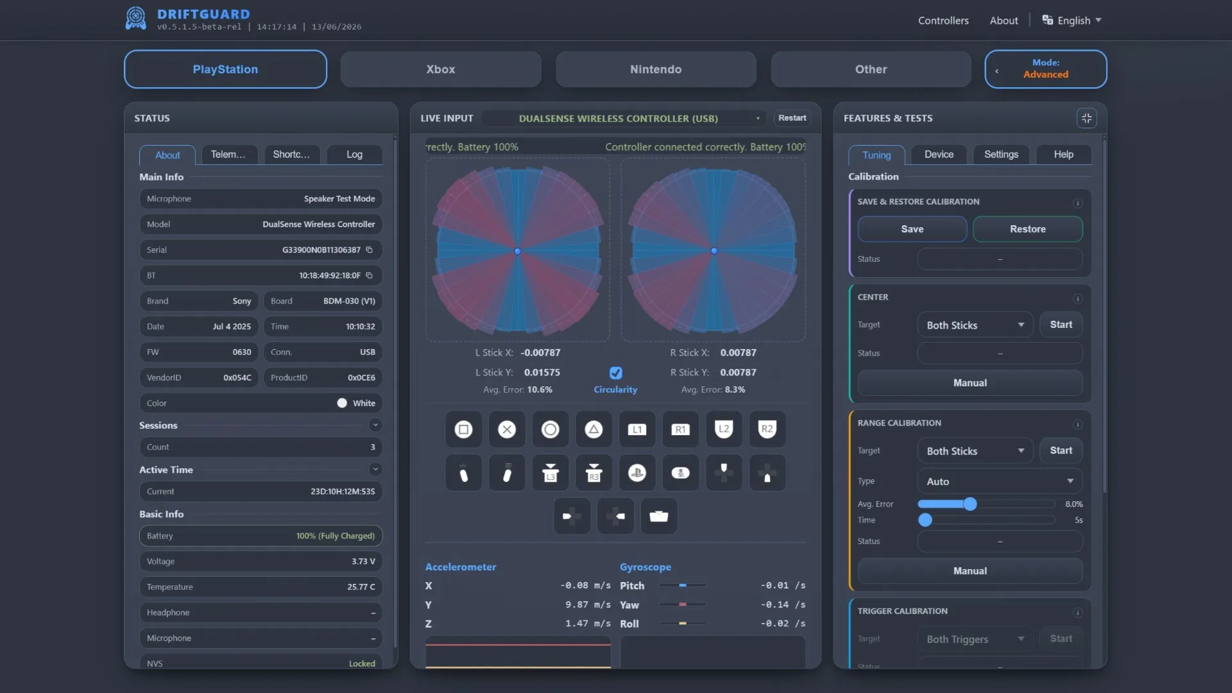Adjust the Avg. Error slider

pyautogui.click(x=970, y=504)
